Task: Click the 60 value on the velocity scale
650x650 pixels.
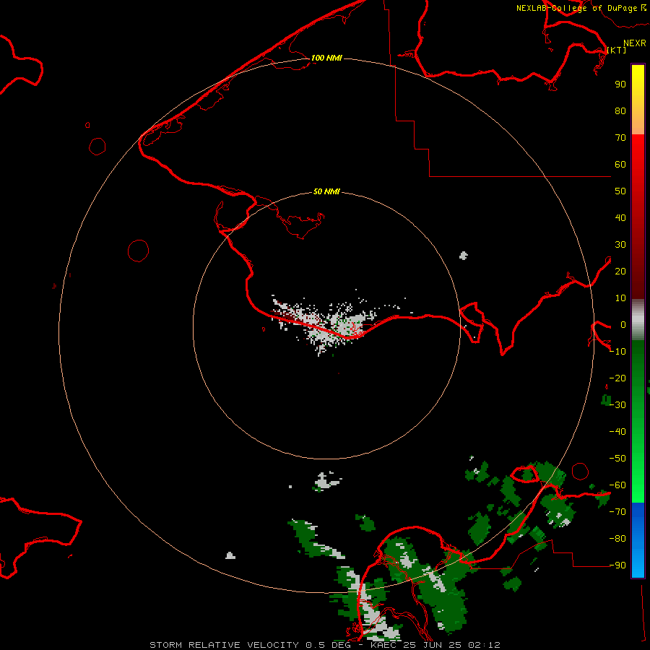Action: coord(620,164)
